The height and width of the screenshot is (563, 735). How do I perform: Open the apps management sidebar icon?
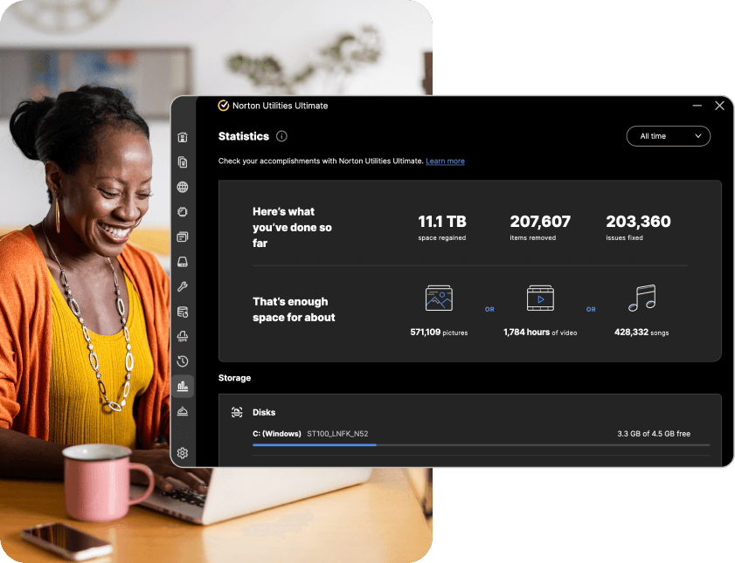[182, 236]
